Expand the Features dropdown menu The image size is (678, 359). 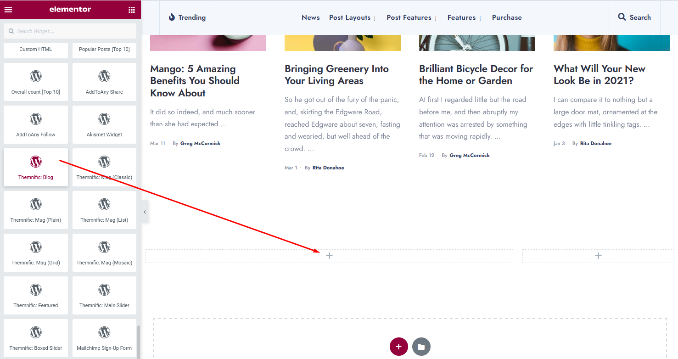[465, 17]
